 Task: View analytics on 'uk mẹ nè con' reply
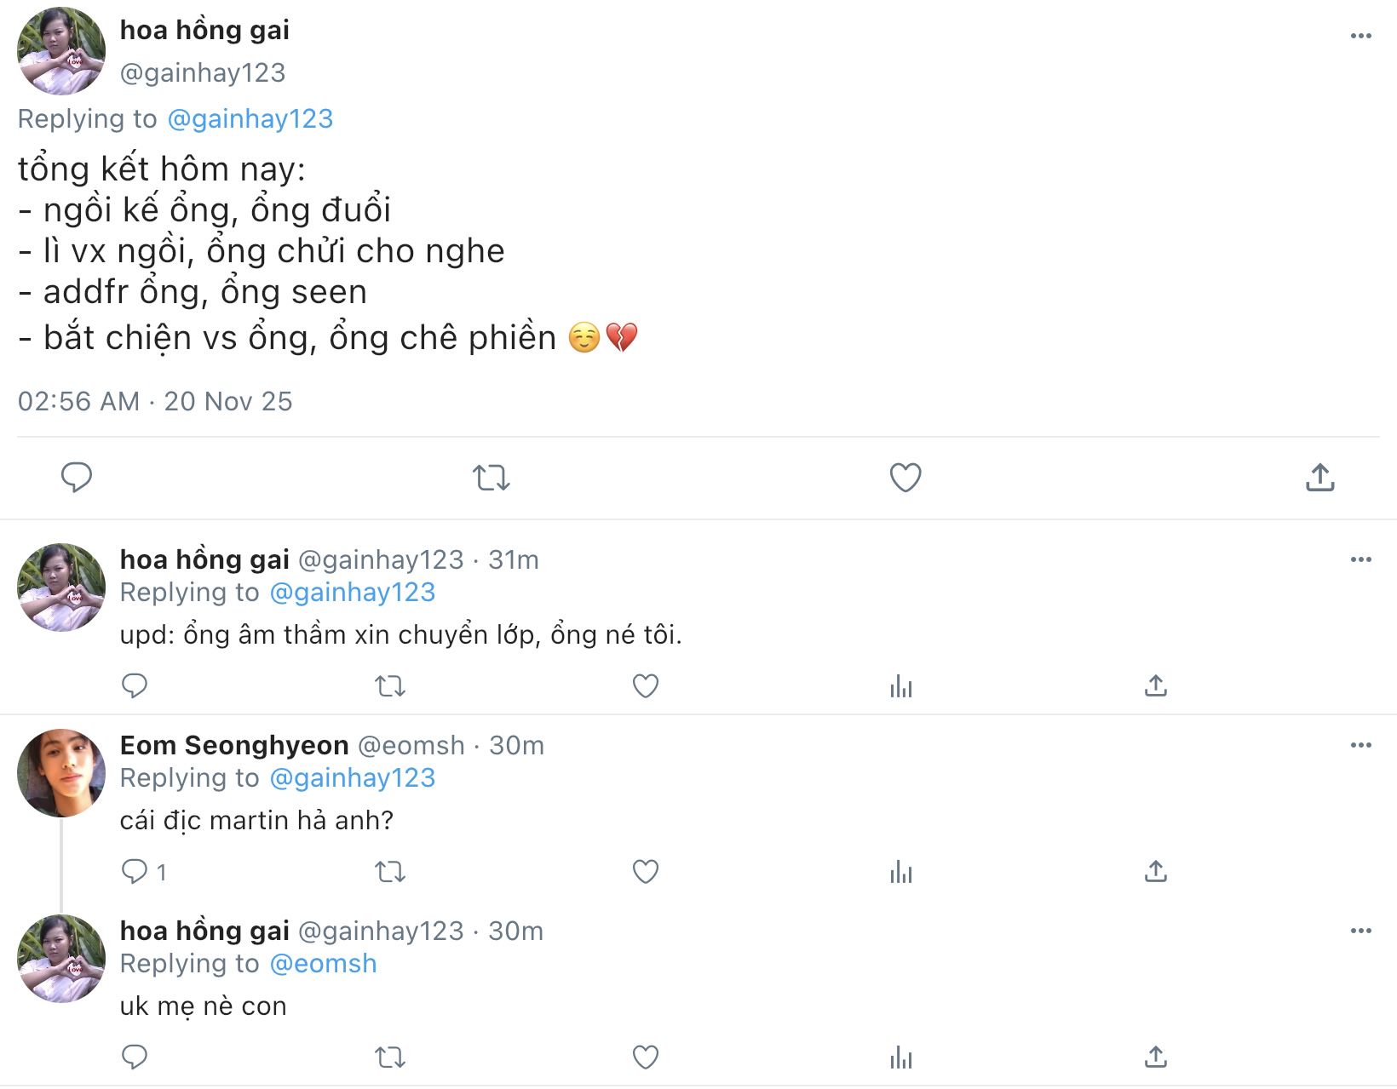coord(900,1057)
